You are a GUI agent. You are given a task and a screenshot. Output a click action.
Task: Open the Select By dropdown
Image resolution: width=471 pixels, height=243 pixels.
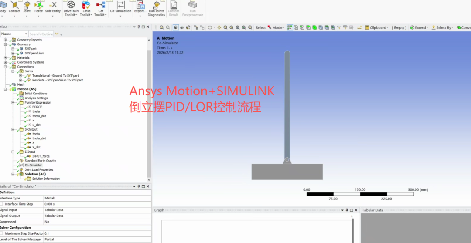[442, 27]
